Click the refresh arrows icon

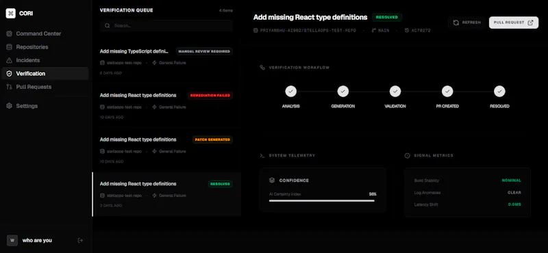click(x=456, y=23)
